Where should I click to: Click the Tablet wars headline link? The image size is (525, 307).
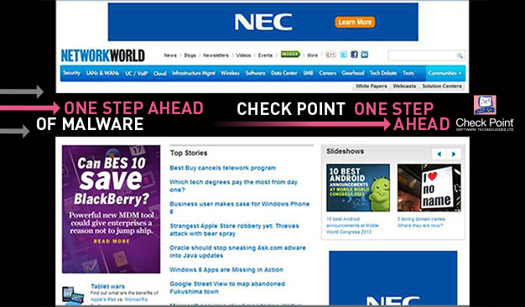tap(108, 287)
